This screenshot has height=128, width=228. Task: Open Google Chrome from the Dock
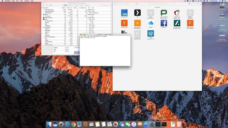pyautogui.click(x=73, y=124)
